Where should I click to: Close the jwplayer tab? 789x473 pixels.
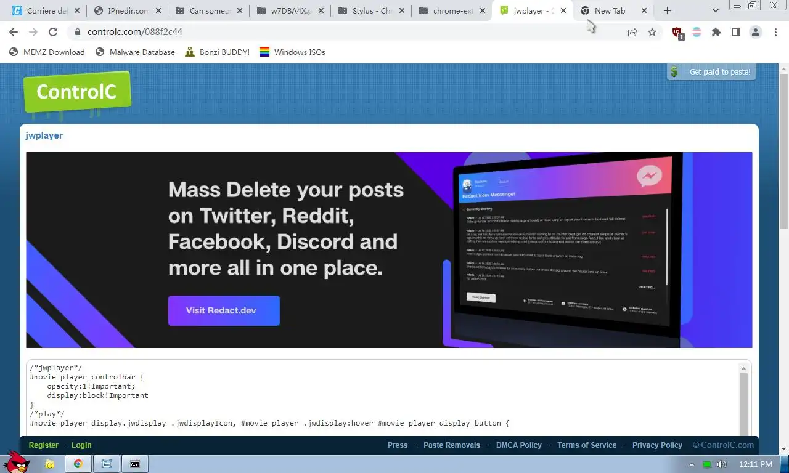[563, 10]
